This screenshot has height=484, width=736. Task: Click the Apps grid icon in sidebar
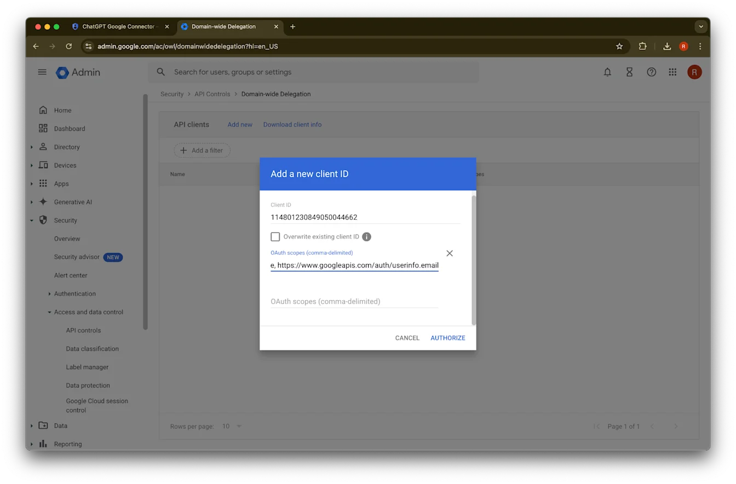pyautogui.click(x=43, y=184)
